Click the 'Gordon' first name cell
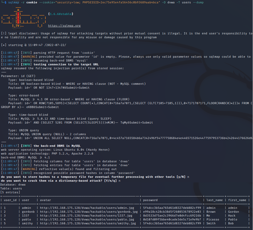253x230 pixels. click(233, 212)
